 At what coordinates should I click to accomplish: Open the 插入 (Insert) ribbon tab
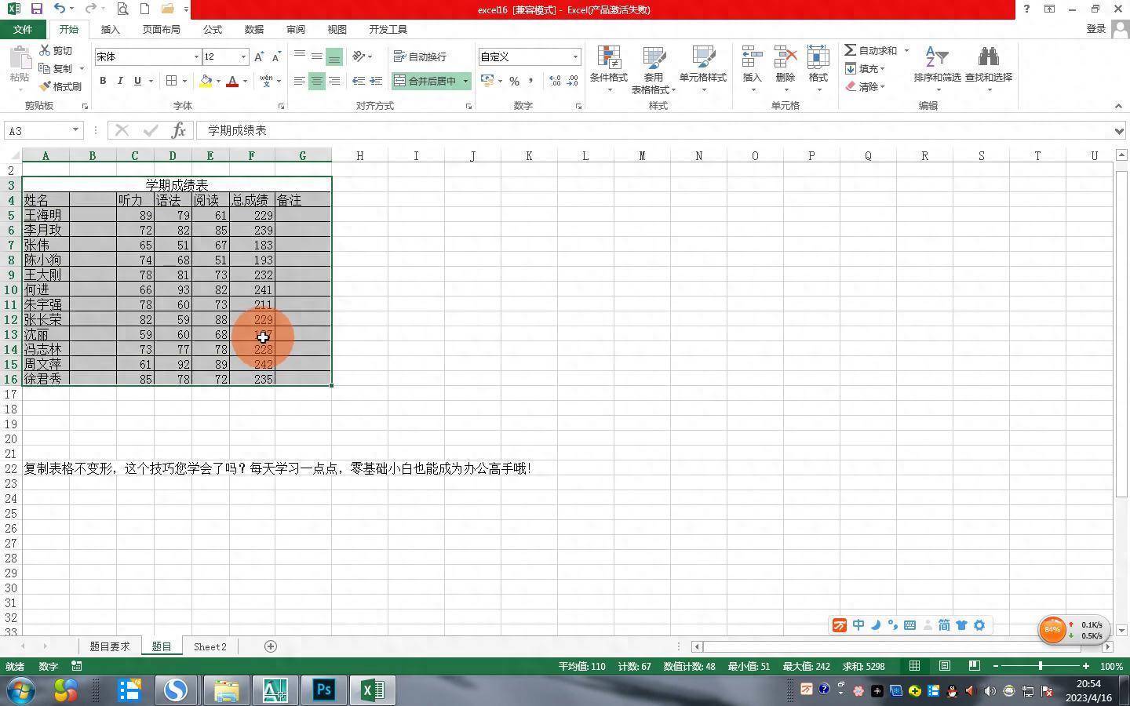pos(110,29)
